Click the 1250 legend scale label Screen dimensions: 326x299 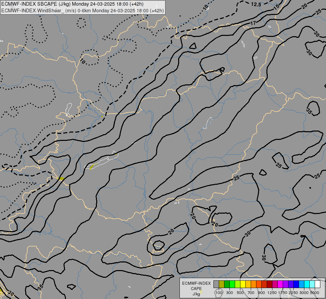point(272,293)
